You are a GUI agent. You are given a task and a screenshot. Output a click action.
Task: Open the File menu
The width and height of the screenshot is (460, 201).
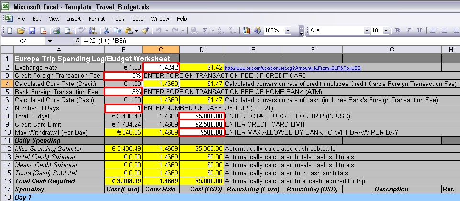coord(21,19)
